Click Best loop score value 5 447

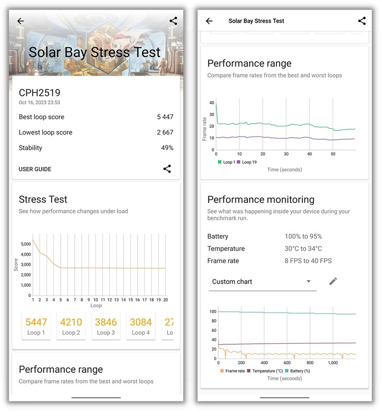(165, 117)
